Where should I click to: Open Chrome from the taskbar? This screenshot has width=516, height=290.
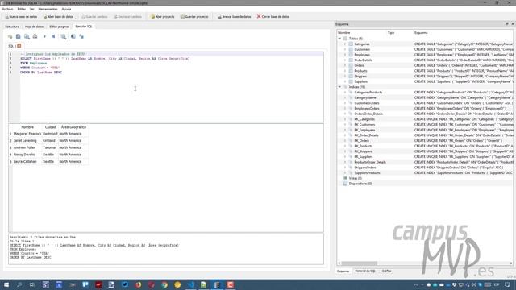pyautogui.click(x=164, y=284)
